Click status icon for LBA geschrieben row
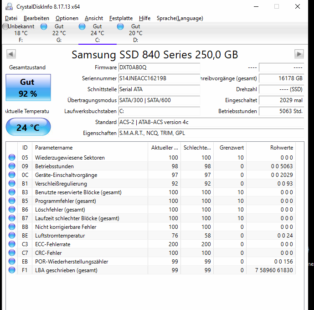 coord(12,270)
